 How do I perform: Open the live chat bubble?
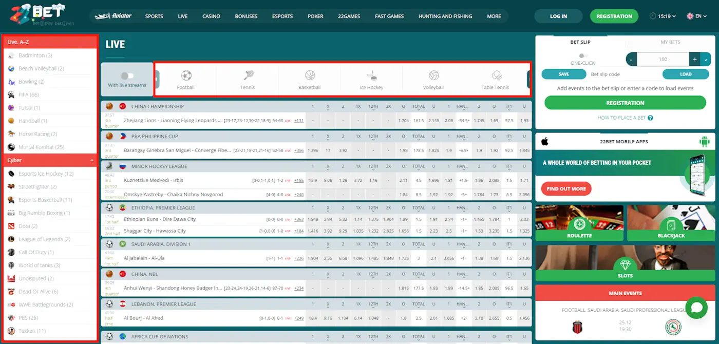tap(696, 307)
